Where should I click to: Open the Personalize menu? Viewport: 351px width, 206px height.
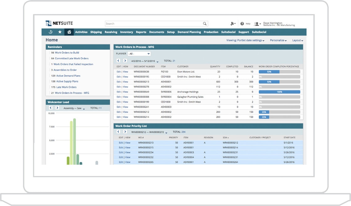(278, 40)
